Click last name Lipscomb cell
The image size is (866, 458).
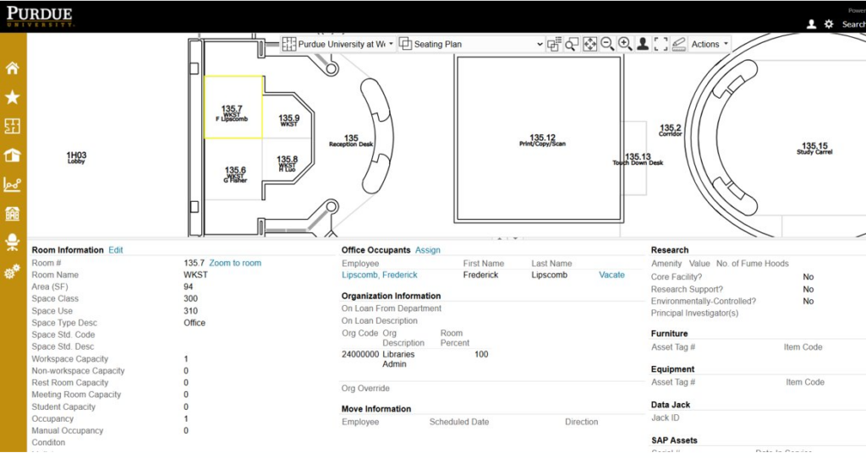(x=549, y=275)
